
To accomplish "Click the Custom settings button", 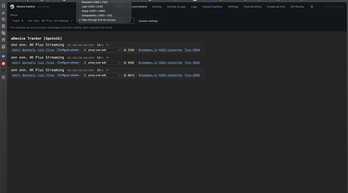I will 148,21.
